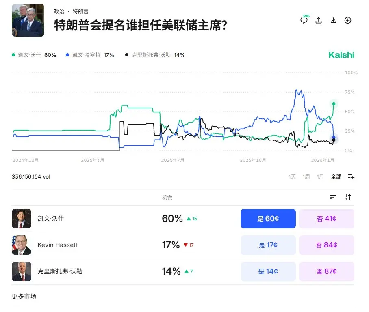Click 凯文·沃什 name in table

click(x=51, y=219)
